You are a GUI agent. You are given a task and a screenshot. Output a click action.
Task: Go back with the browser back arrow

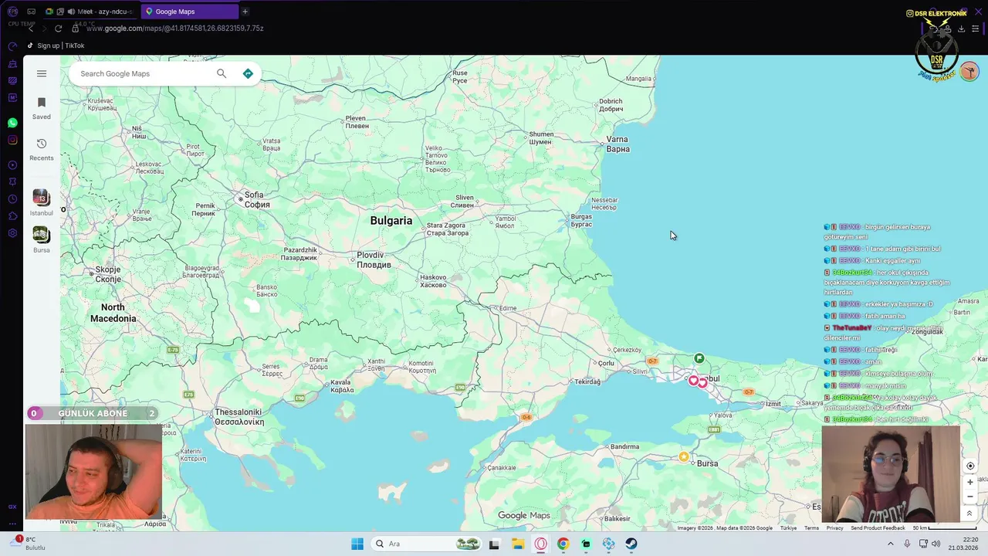coord(31,29)
